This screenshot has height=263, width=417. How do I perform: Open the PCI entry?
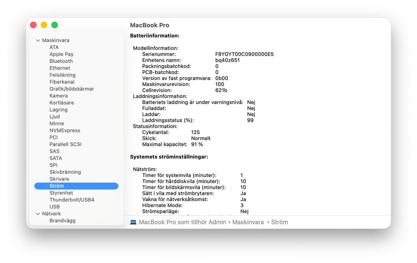[x=53, y=137]
